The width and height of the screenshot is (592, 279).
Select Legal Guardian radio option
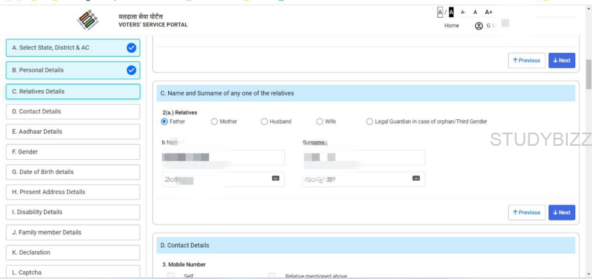coord(370,122)
